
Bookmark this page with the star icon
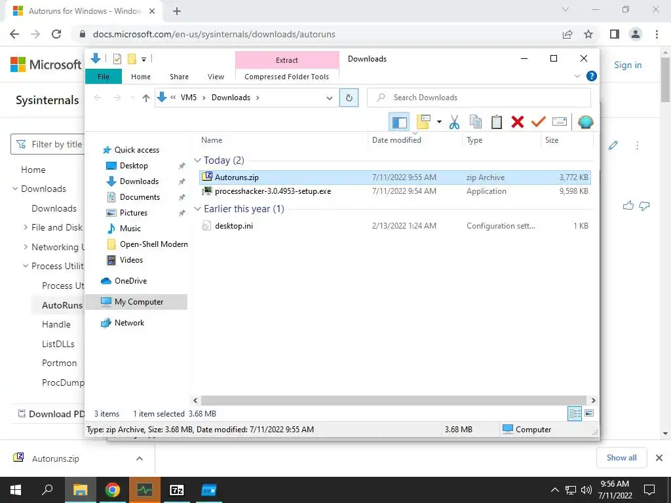(x=588, y=34)
